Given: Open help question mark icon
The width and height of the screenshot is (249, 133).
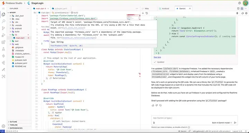Looking at the screenshot, I should click(x=239, y=3).
